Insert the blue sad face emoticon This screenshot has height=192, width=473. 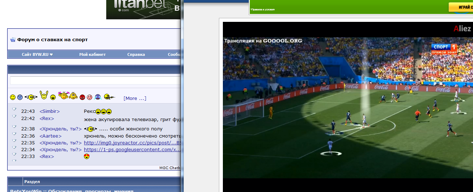20,97
